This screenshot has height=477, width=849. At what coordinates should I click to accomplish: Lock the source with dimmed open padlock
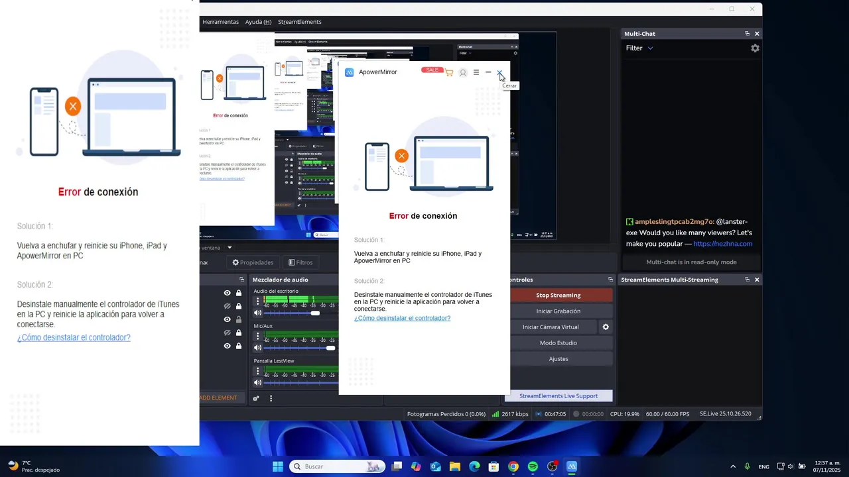(239, 319)
